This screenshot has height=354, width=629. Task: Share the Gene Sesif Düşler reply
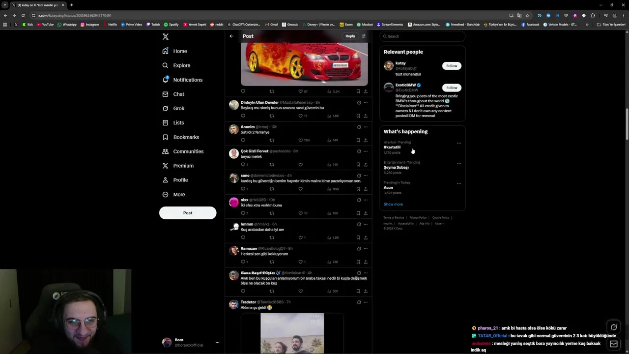click(x=366, y=291)
